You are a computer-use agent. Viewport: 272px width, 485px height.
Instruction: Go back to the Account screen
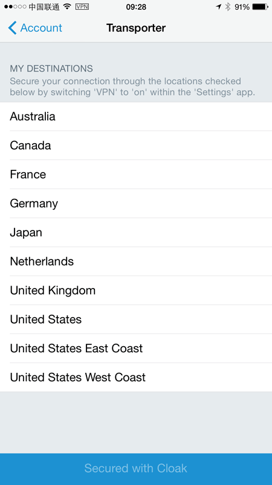tap(35, 28)
